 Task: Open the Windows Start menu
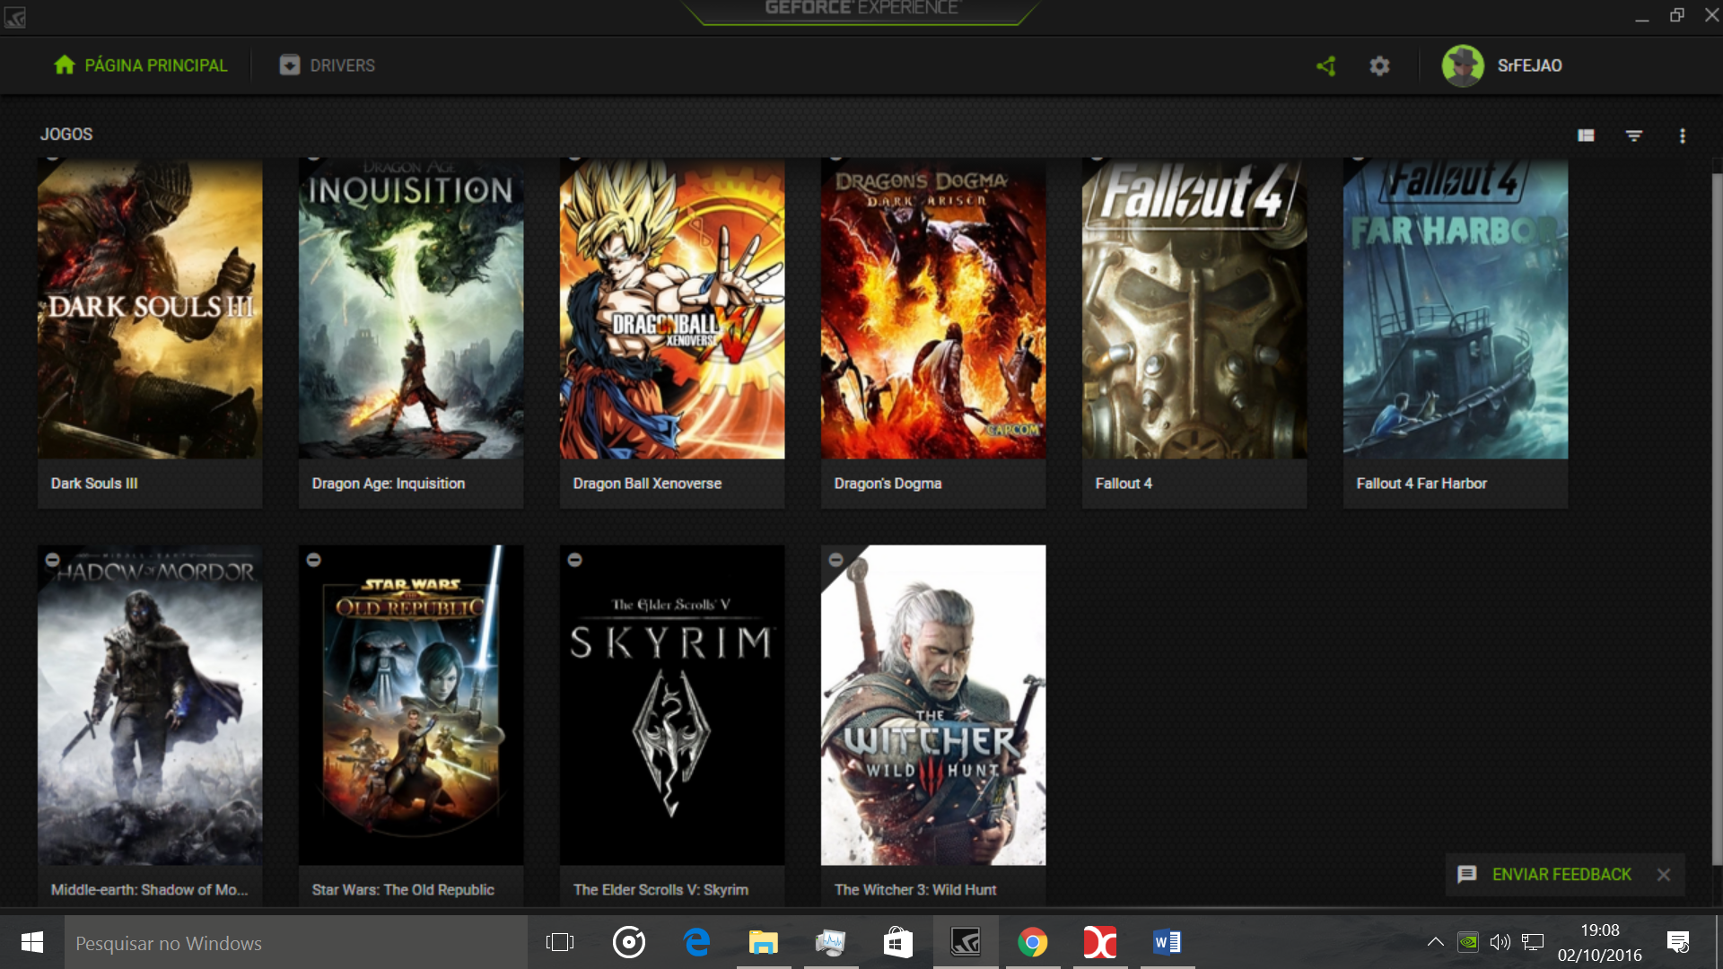32,942
